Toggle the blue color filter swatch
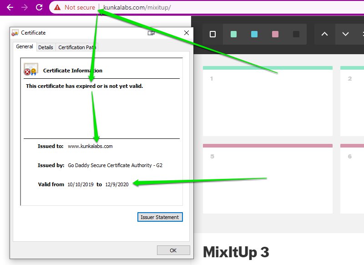The image size is (364, 265). point(254,34)
